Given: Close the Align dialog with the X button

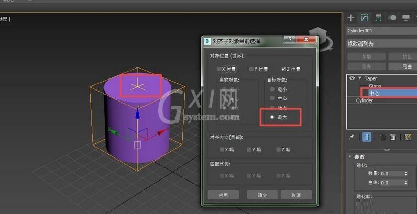Looking at the screenshot, I should [306, 40].
